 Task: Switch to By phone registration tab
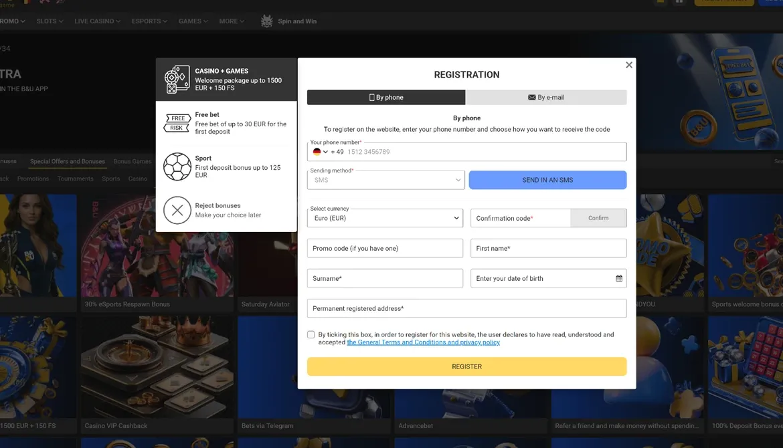386,97
